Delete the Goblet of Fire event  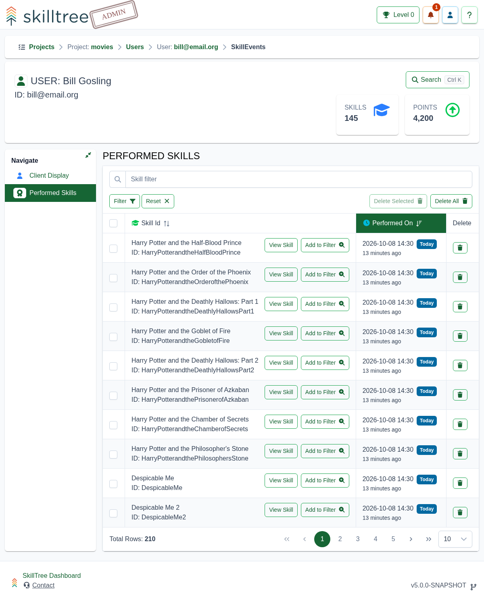[x=460, y=336]
